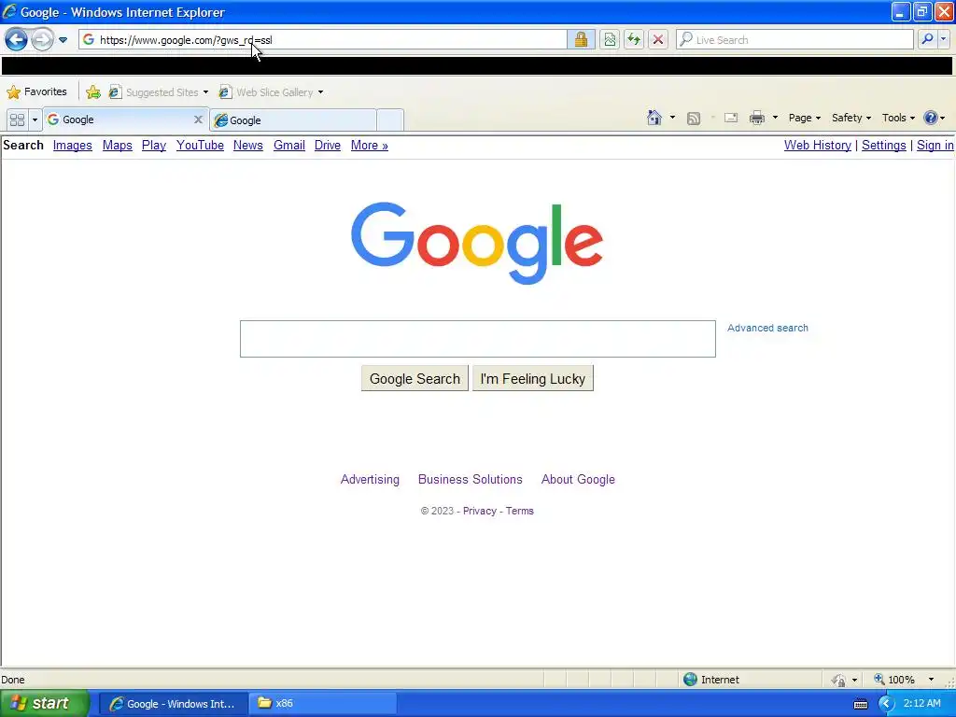Click the Read Mail icon
The image size is (956, 717).
[x=731, y=119]
